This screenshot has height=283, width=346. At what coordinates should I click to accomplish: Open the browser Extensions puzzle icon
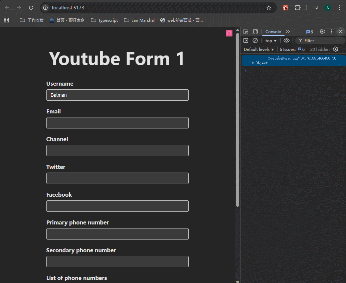pyautogui.click(x=298, y=8)
